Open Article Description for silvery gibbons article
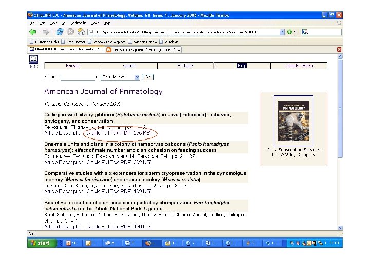This screenshot has height=277, width=370. [x=64, y=133]
